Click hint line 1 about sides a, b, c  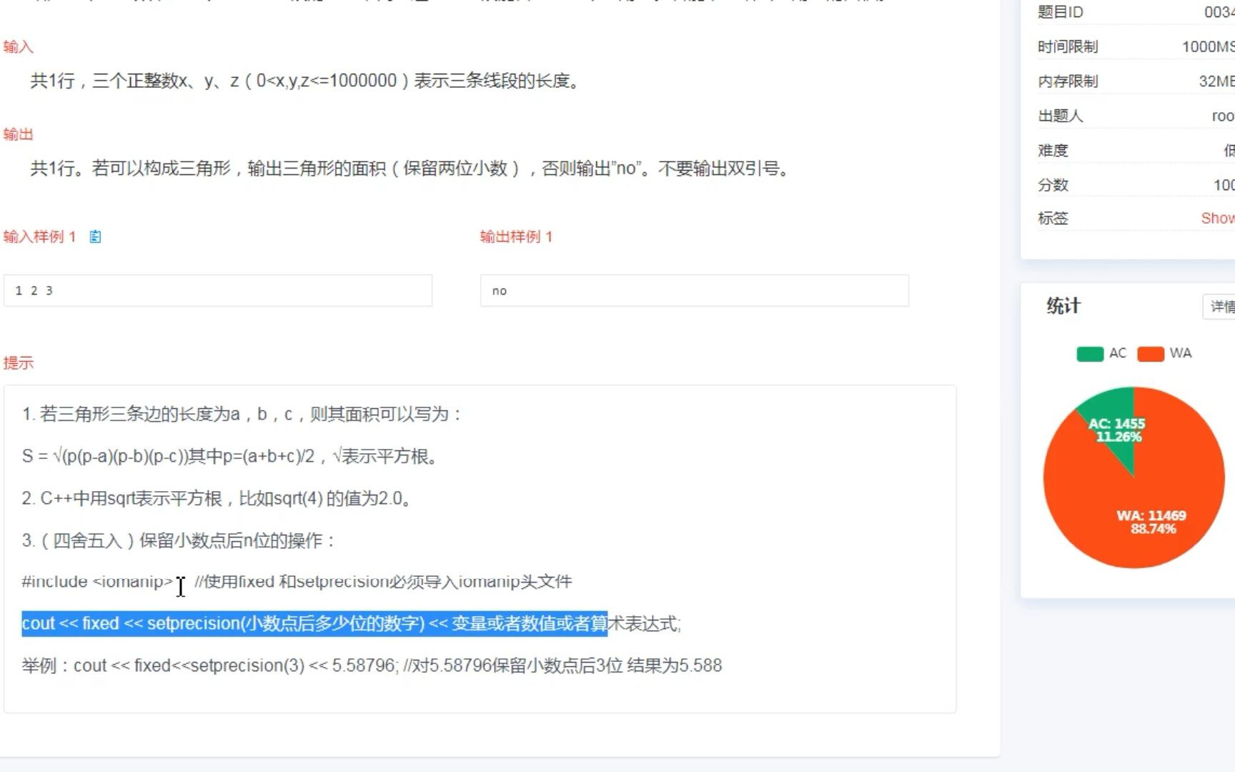242,414
